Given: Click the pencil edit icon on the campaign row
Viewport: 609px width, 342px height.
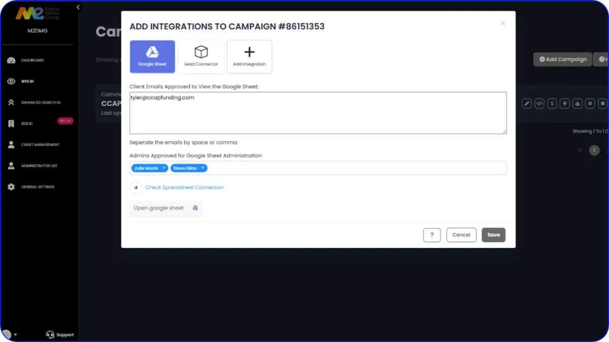Looking at the screenshot, I should [527, 103].
